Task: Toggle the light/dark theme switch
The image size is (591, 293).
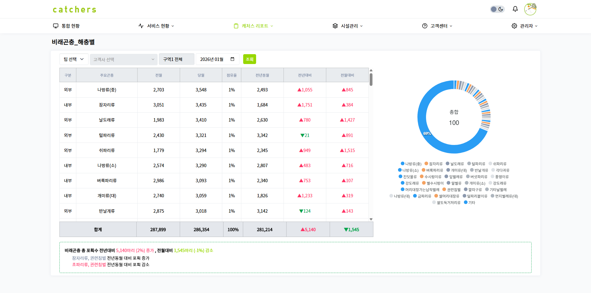Action: coord(497,9)
